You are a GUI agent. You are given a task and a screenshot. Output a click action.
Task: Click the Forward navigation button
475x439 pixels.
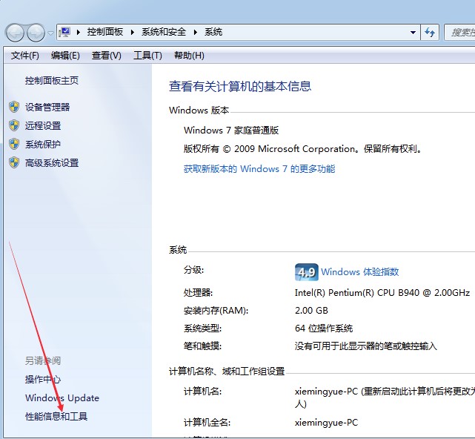tap(36, 33)
